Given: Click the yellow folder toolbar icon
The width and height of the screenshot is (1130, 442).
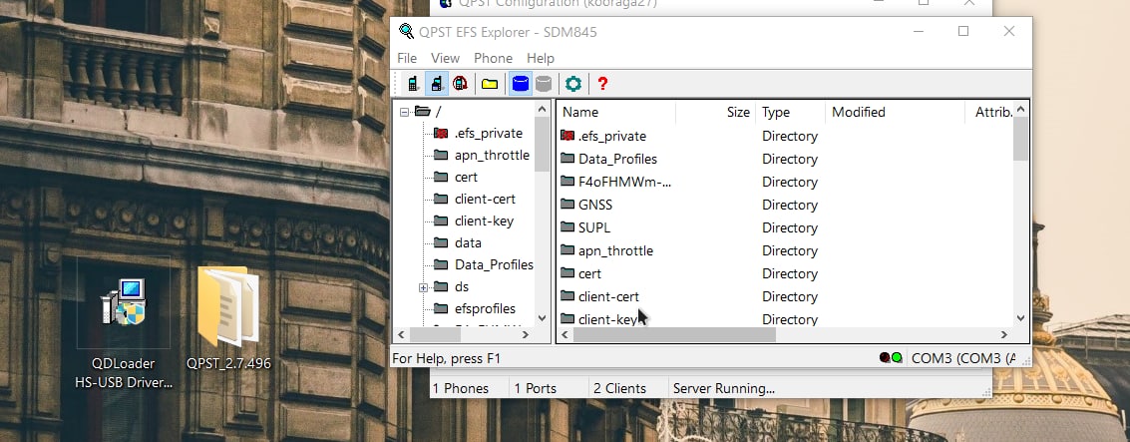Looking at the screenshot, I should (490, 85).
